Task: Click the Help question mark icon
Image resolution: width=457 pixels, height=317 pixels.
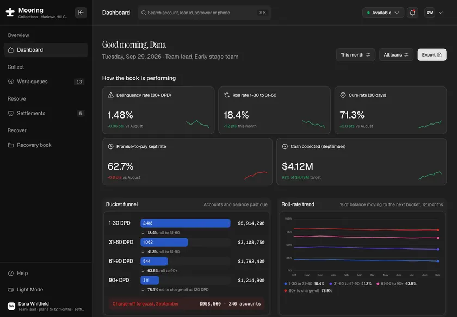Action: (11, 274)
